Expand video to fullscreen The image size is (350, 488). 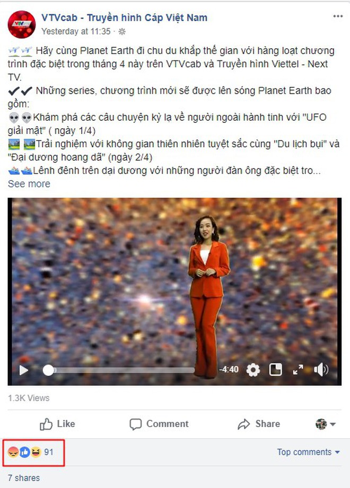coord(298,370)
